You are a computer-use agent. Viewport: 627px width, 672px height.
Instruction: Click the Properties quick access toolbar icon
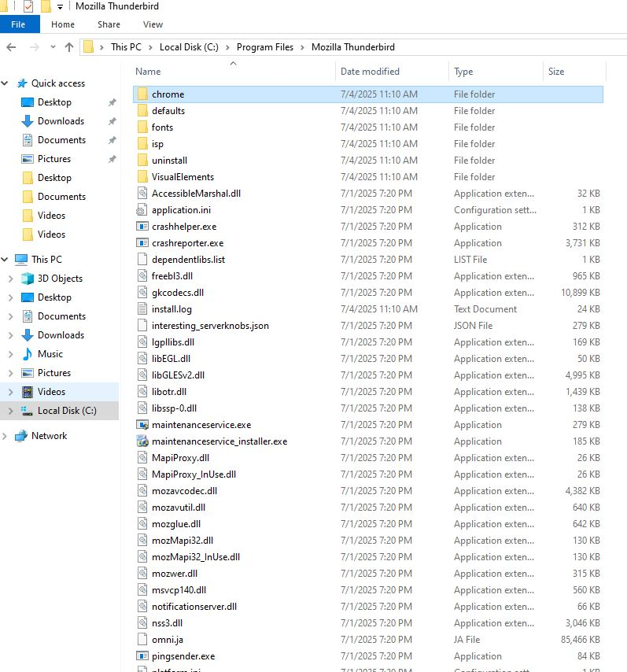click(x=28, y=6)
